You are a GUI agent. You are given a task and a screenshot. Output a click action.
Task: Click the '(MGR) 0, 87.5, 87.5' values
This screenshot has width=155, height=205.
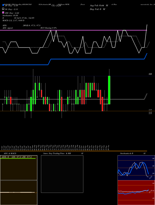[32, 25]
